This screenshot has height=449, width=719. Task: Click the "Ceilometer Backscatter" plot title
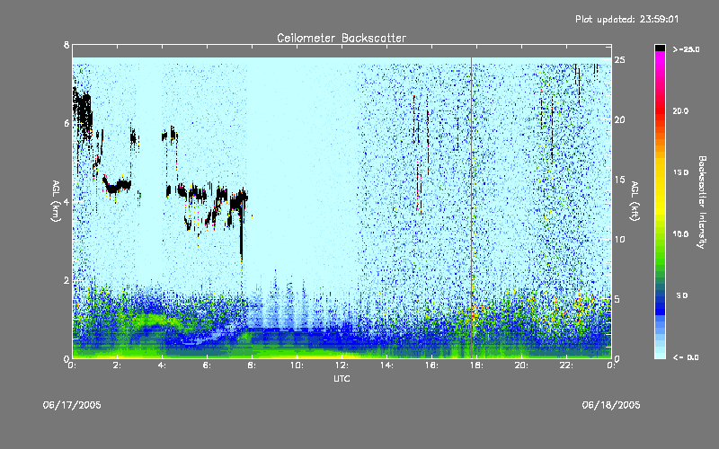342,38
